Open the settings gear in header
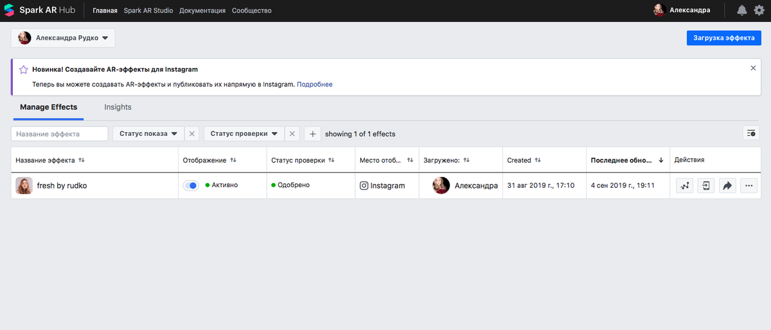 click(x=759, y=10)
